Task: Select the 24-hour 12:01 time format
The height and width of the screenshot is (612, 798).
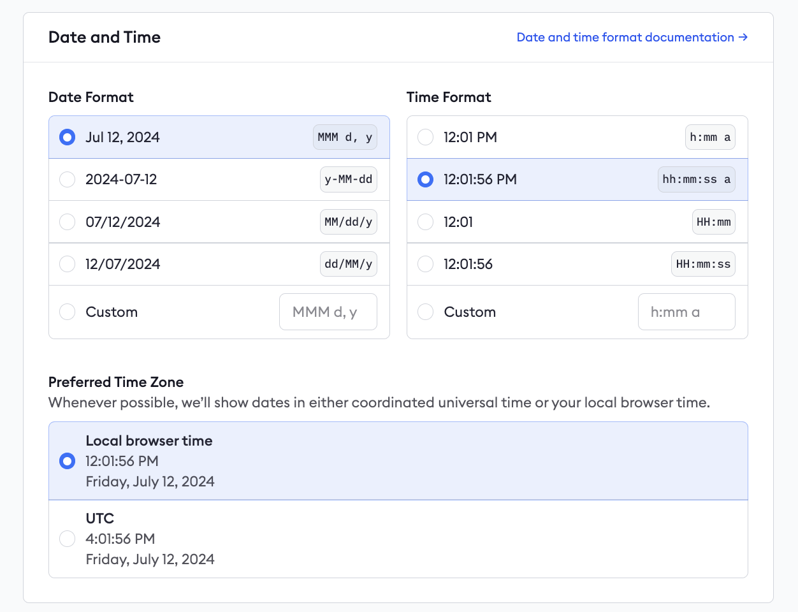Action: (426, 222)
